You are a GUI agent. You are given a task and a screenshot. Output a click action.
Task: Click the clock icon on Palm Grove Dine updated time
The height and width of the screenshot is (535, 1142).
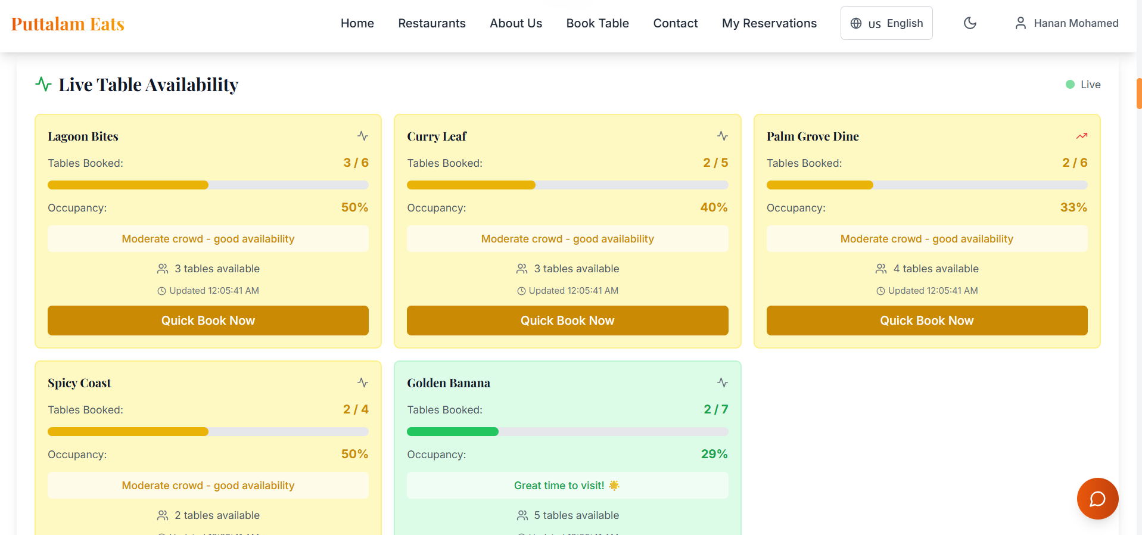880,291
